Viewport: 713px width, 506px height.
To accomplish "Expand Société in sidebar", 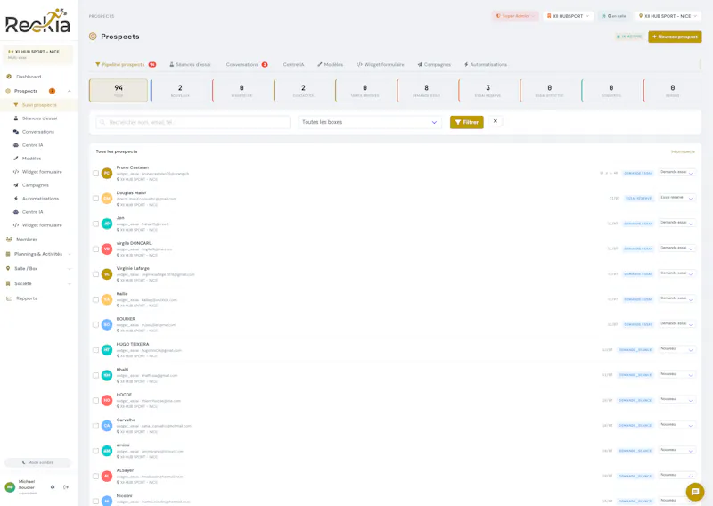I will [38, 283].
